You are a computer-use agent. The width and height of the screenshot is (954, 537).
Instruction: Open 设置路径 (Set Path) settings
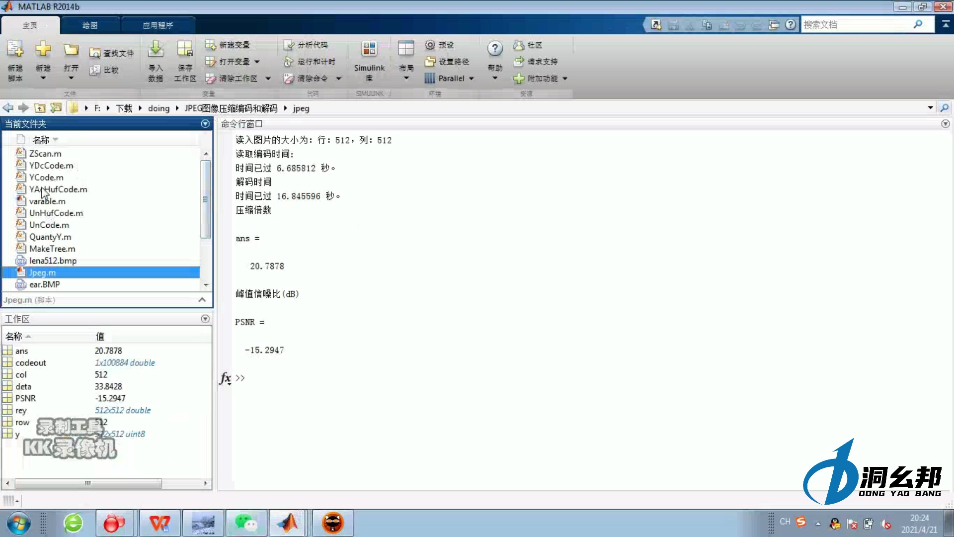click(x=447, y=62)
